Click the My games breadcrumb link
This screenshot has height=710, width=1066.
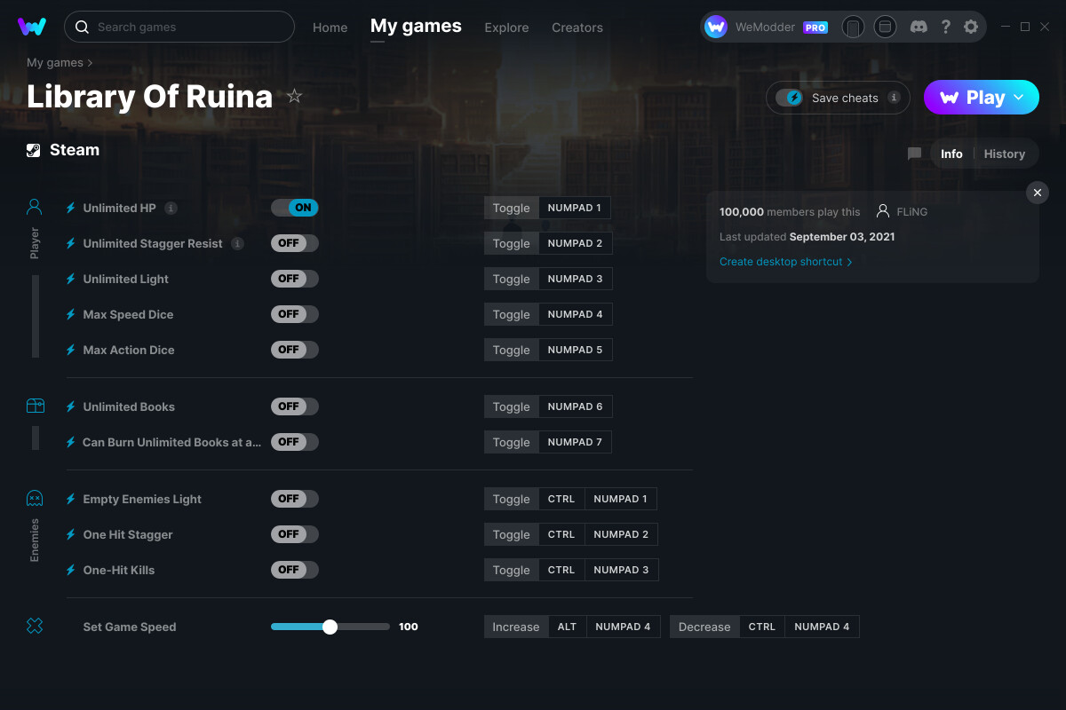pyautogui.click(x=55, y=63)
